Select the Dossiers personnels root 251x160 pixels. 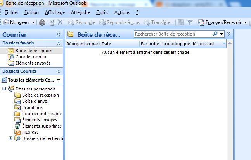[x=35, y=89]
